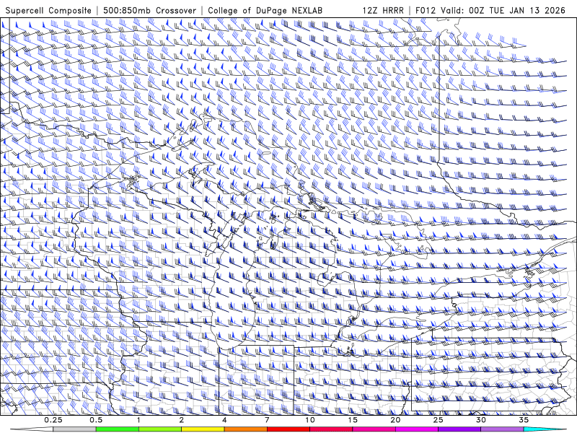Click the legend value 25
This screenshot has width=577, height=433.
click(x=438, y=420)
